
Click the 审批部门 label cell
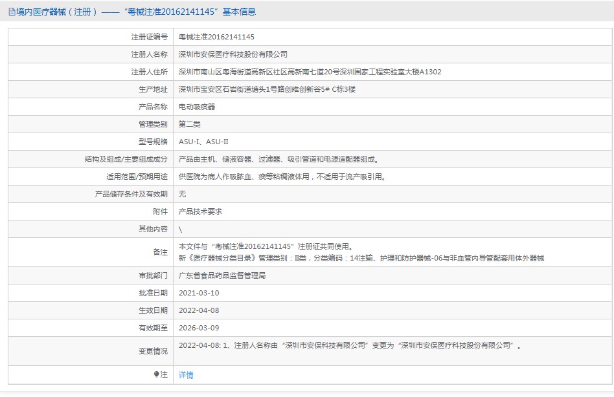coord(91,275)
